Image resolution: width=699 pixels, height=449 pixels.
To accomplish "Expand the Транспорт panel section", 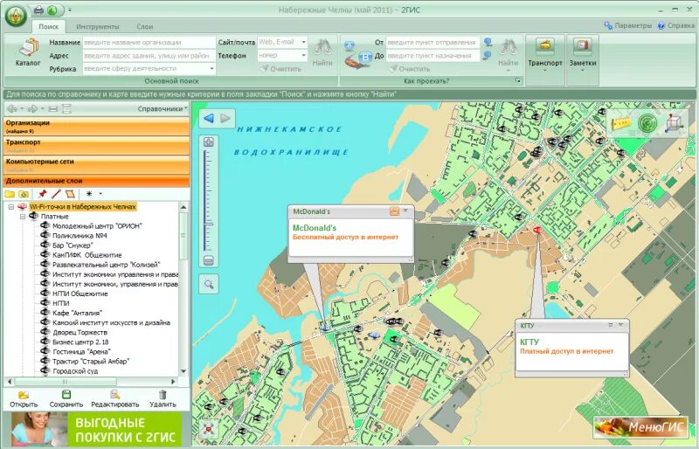I will click(x=96, y=145).
